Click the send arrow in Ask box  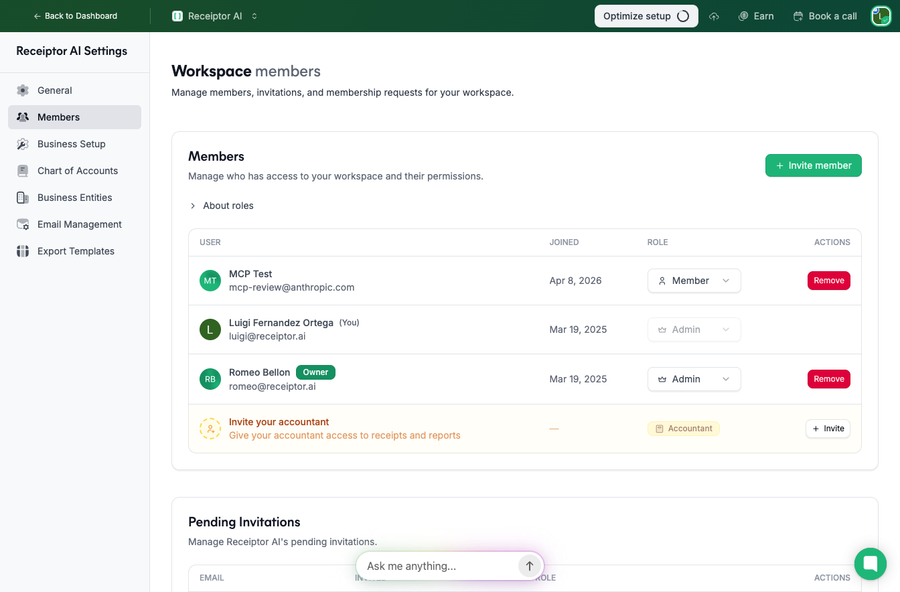529,566
